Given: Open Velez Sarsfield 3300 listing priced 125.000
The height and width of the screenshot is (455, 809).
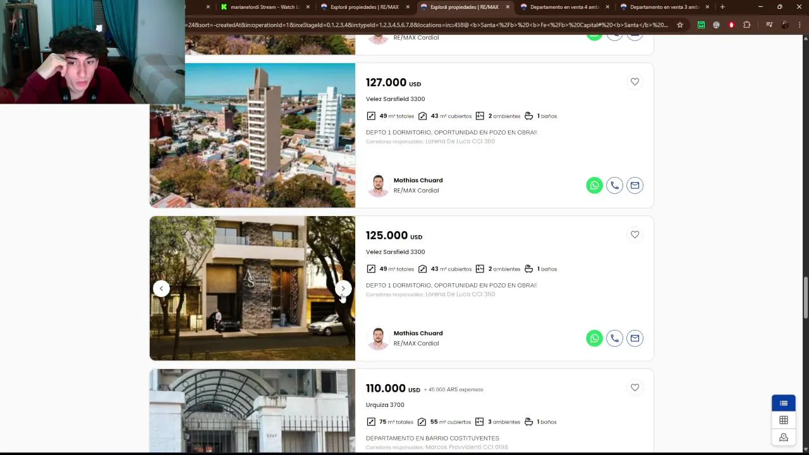Looking at the screenshot, I should [x=395, y=252].
